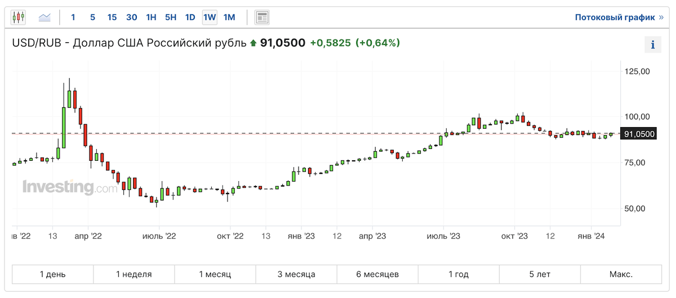Select the candlestick chart type icon
The image size is (676, 298).
click(19, 17)
